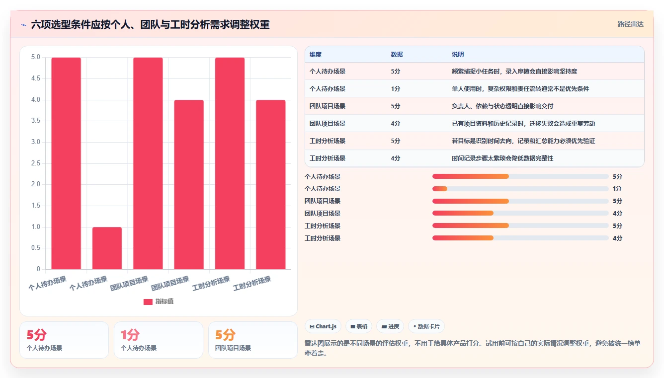Click 工时分析场景 in the 时间记录步骤 table row
Viewport: 664px width, 378px height.
coord(328,158)
